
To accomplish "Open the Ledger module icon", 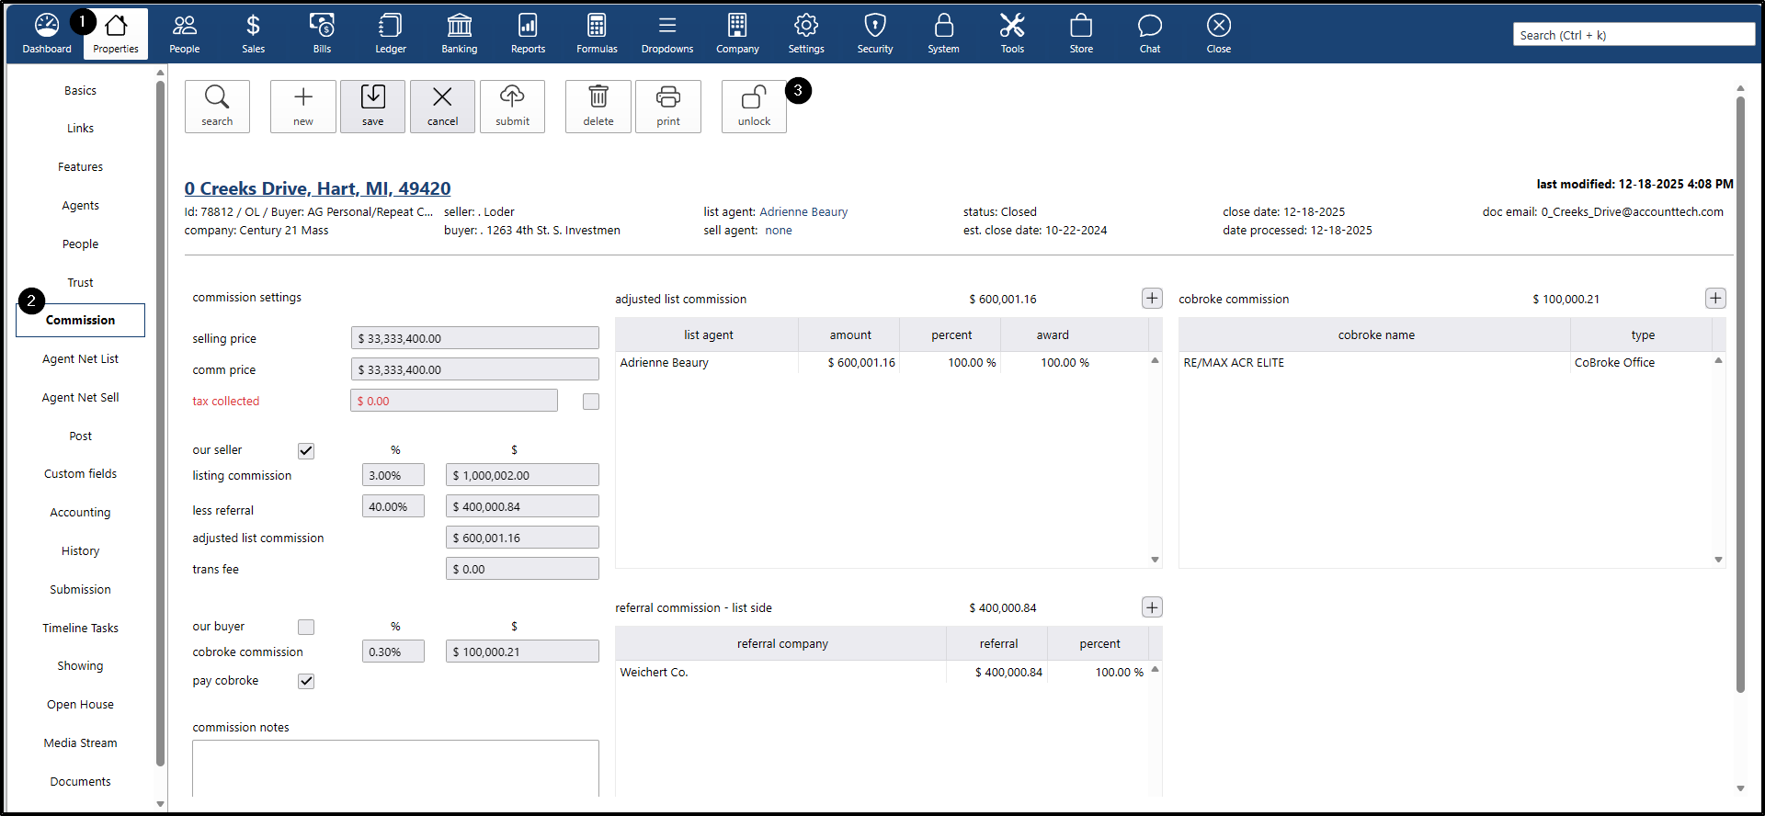I will (390, 33).
